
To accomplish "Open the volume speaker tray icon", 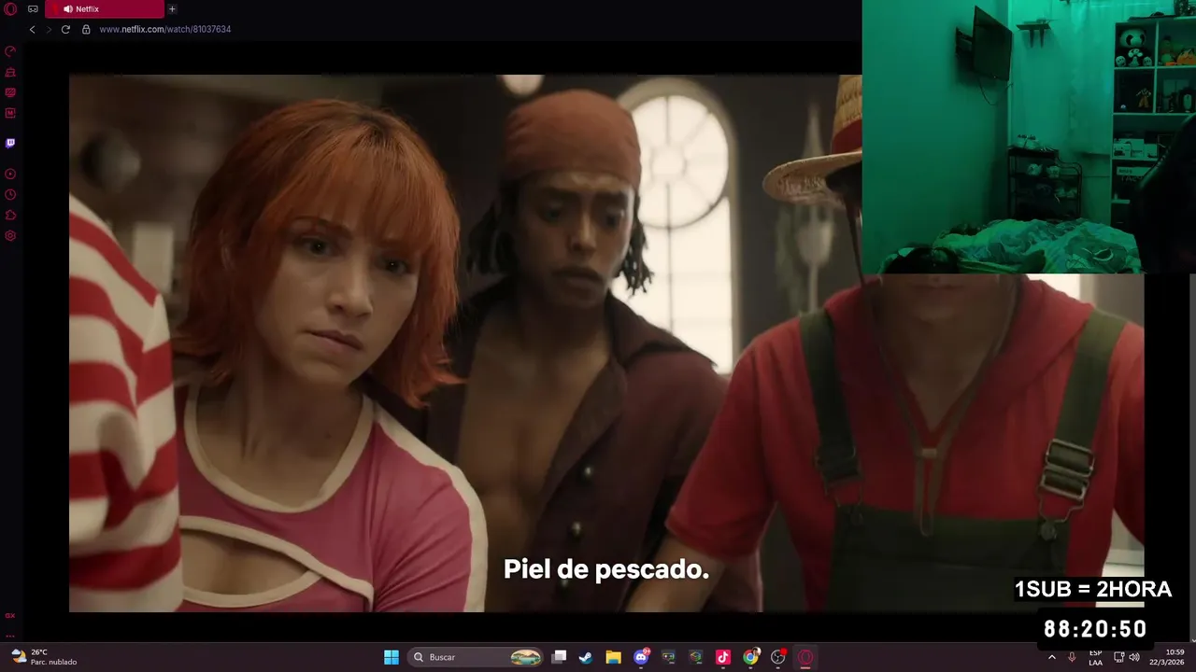I will coord(1134,657).
